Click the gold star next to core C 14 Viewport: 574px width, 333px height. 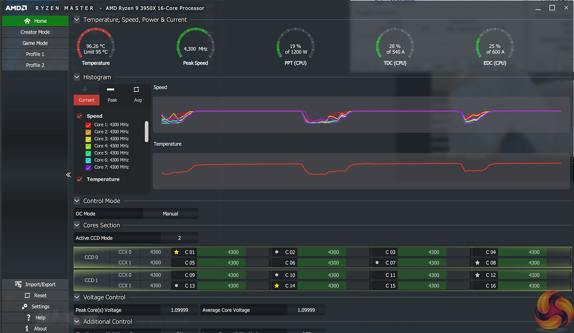click(x=277, y=286)
